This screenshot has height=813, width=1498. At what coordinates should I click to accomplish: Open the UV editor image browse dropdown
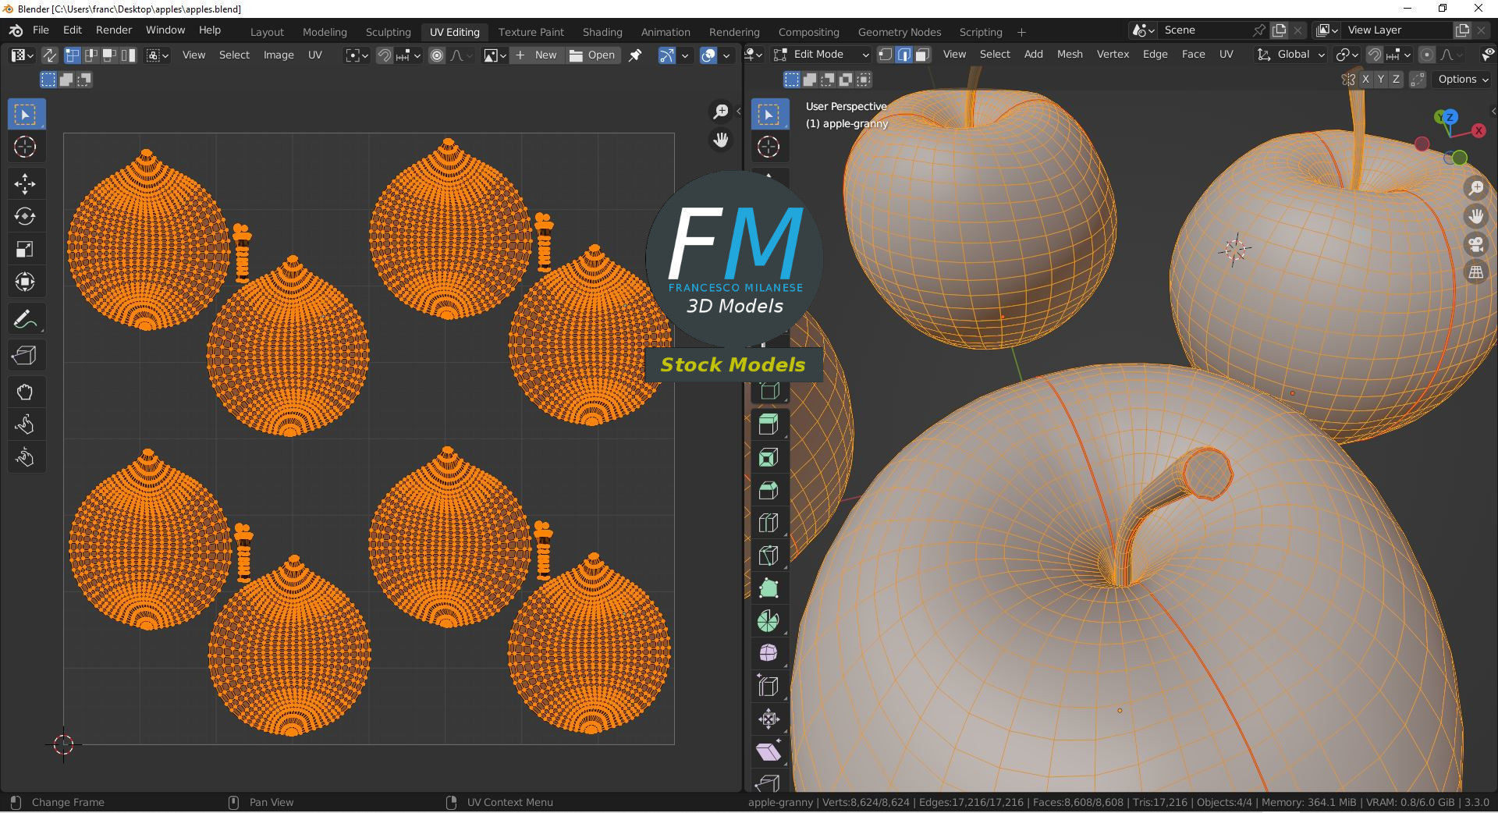pyautogui.click(x=495, y=55)
